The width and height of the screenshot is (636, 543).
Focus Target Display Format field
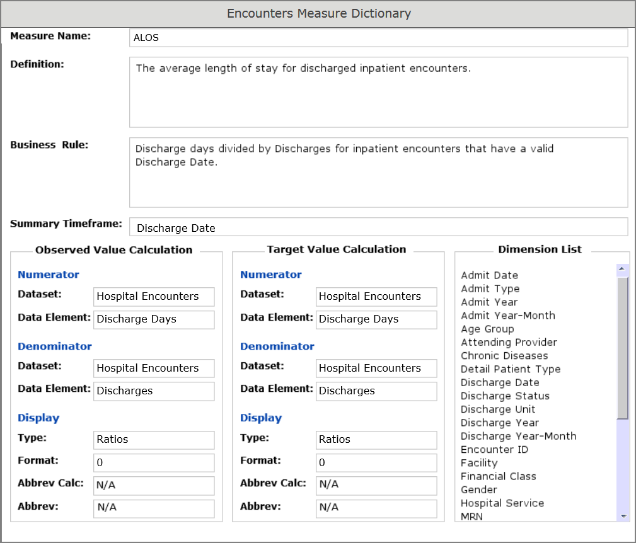(x=376, y=463)
